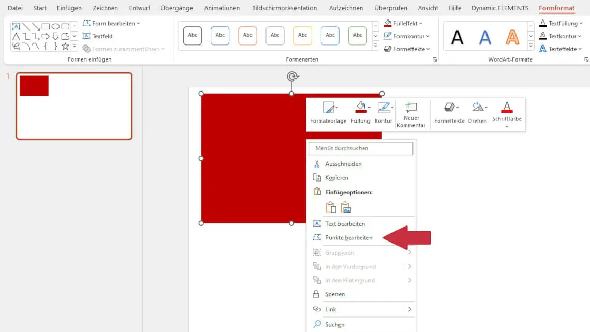Open the Texteffekte dropdown
The width and height of the screenshot is (590, 332).
point(561,49)
